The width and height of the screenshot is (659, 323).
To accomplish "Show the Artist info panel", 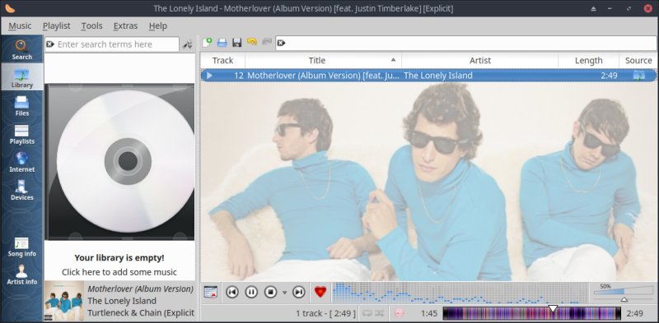I will pyautogui.click(x=22, y=275).
